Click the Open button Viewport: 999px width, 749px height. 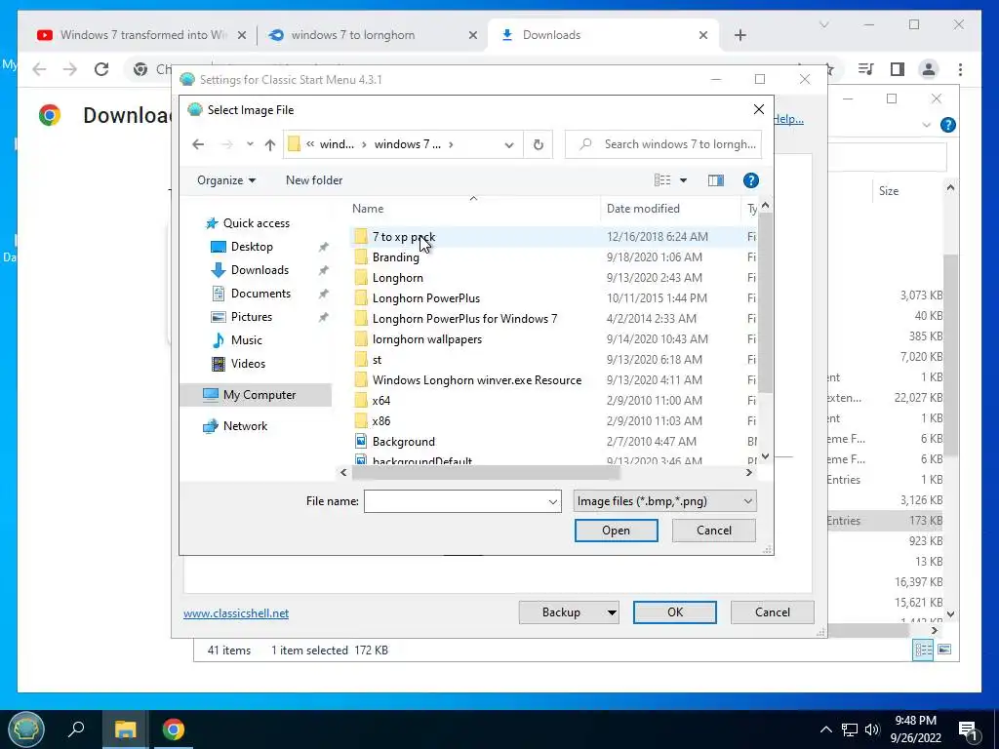(x=617, y=531)
